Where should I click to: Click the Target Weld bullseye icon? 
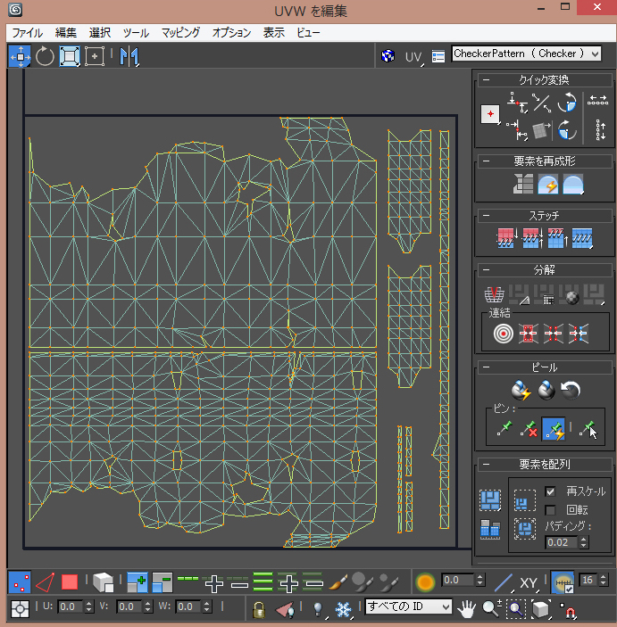tap(504, 334)
